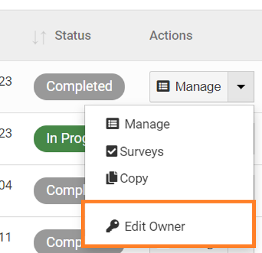Click the date cell ending in 11

click(x=6, y=237)
